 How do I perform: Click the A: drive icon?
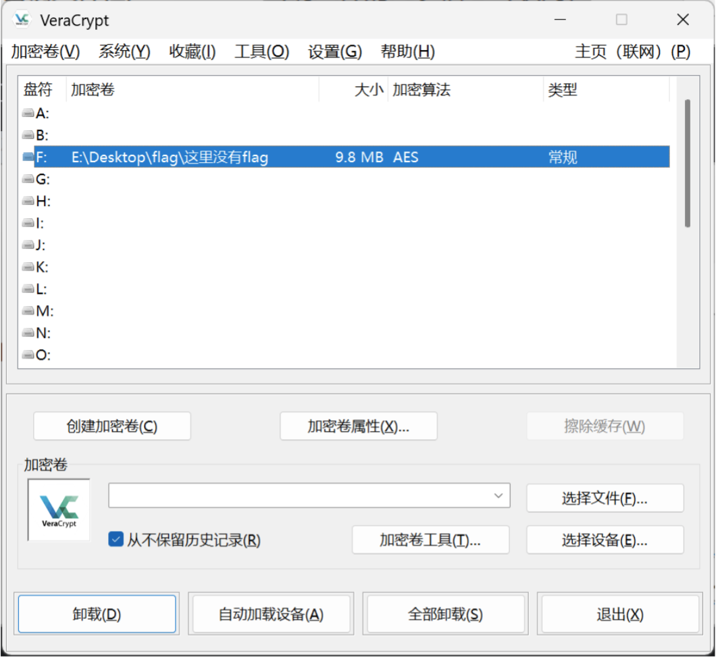point(28,113)
